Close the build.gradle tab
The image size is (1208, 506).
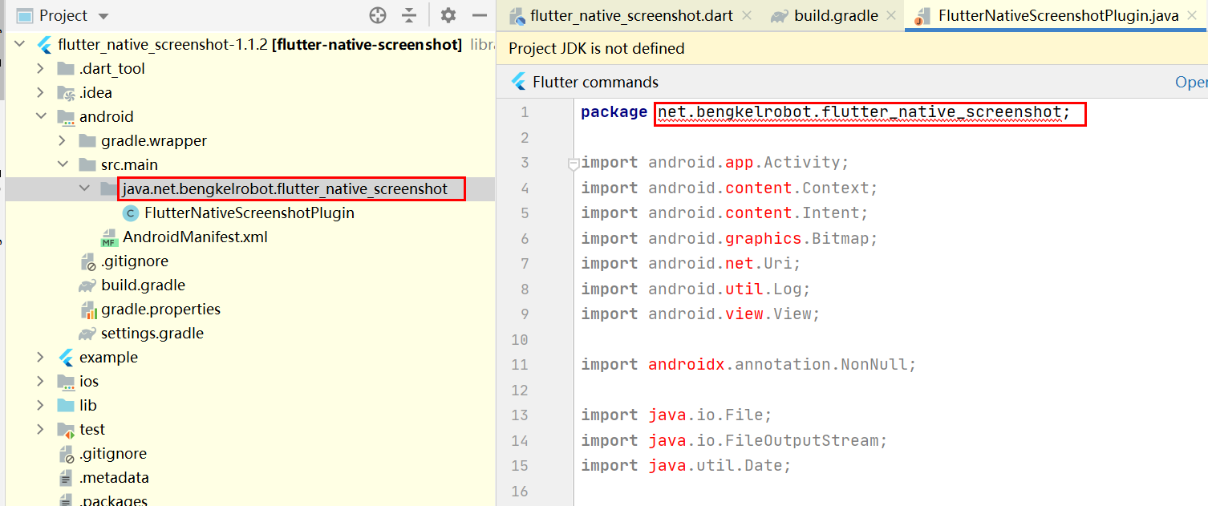892,16
